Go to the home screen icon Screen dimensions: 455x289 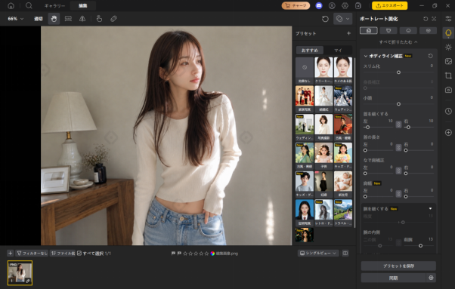(x=11, y=5)
